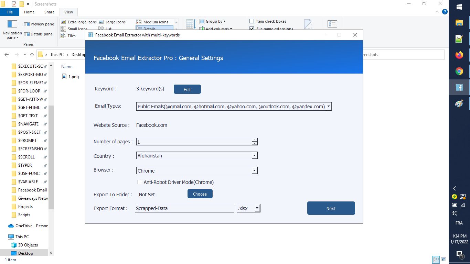Select OneDrive - Personal in navigation pane
The image size is (470, 264).
click(28, 226)
